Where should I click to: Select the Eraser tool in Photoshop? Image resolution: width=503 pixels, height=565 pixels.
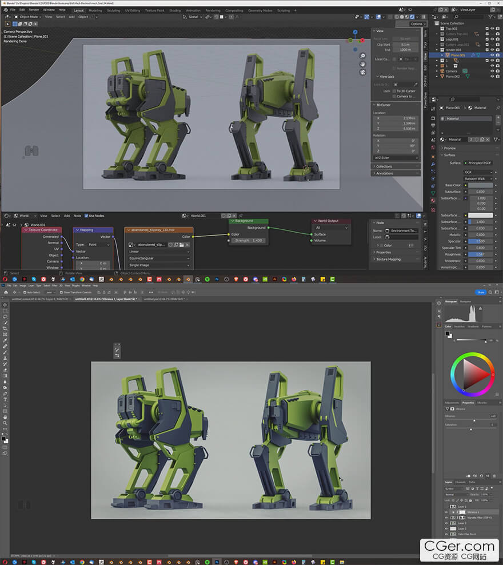(5, 369)
